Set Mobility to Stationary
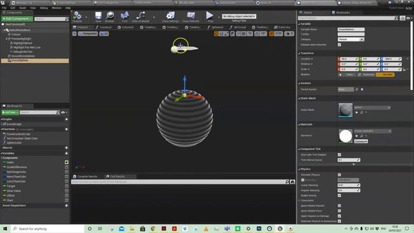 tap(366, 75)
